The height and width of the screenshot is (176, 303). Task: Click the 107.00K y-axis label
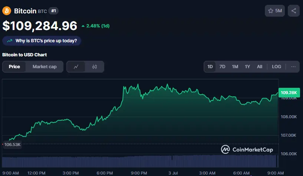click(x=288, y=135)
